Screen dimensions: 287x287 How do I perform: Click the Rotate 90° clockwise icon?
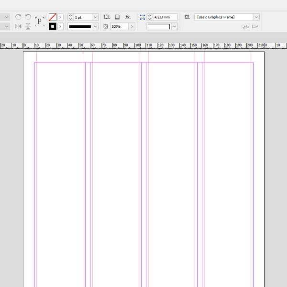(18, 17)
